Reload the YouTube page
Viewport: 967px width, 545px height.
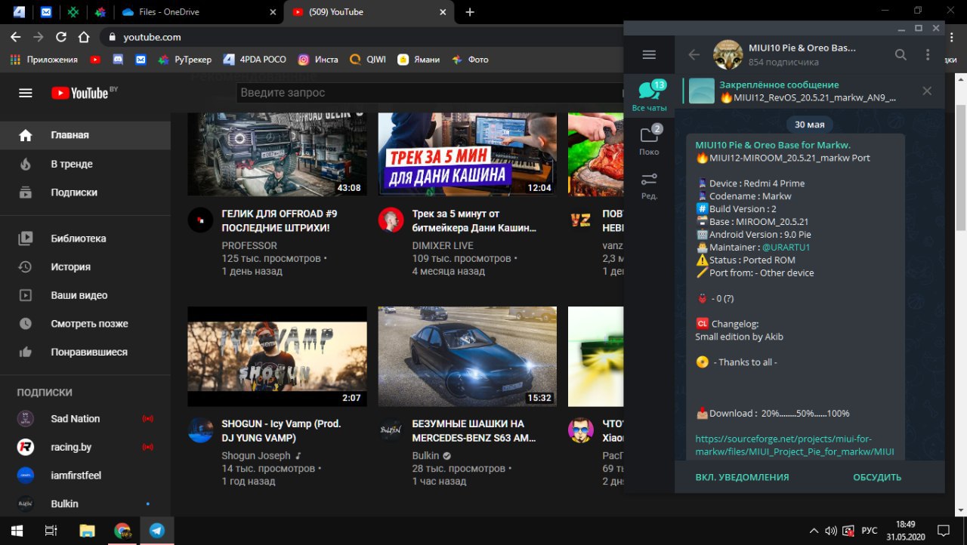pos(61,37)
